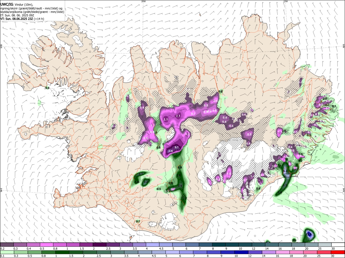Click the 12.5 precipitation value offshore

[309, 234]
